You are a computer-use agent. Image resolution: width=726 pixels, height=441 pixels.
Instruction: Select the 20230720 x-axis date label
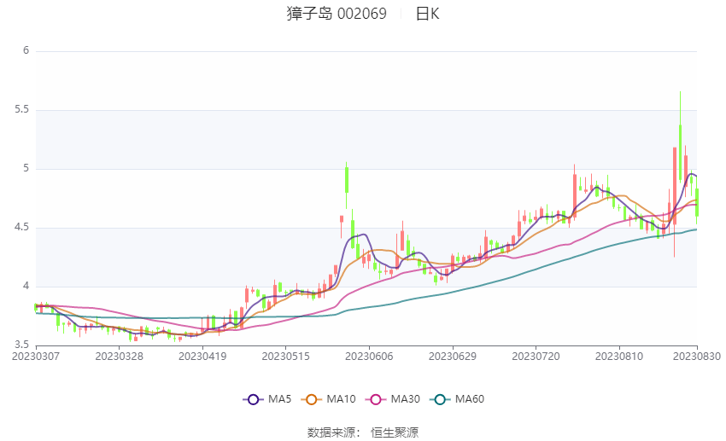(x=536, y=357)
